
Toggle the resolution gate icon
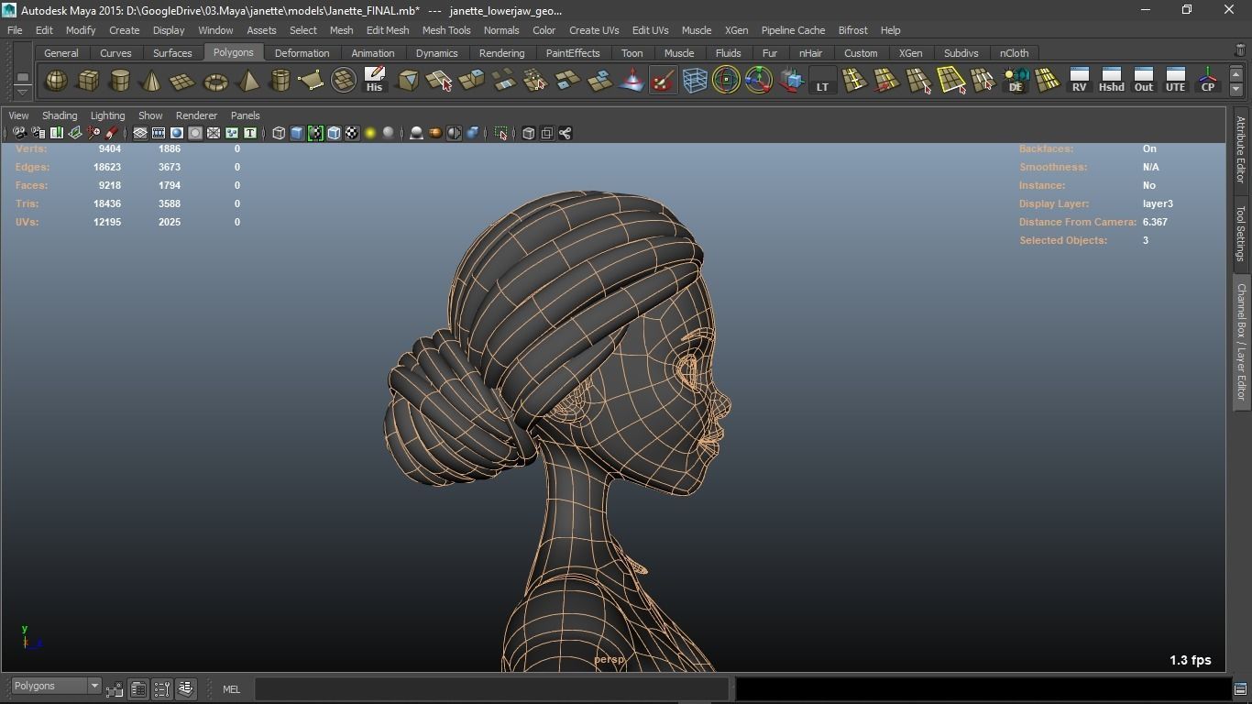[177, 133]
